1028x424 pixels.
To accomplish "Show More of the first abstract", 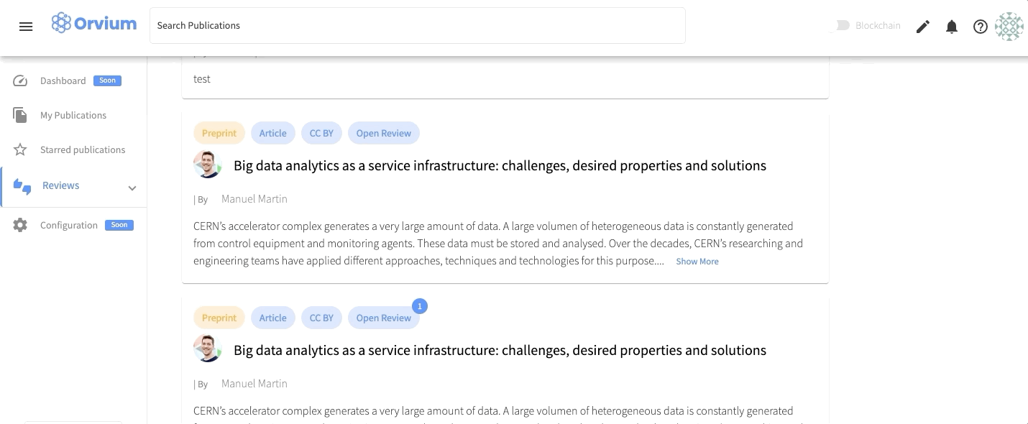I will 697,262.
